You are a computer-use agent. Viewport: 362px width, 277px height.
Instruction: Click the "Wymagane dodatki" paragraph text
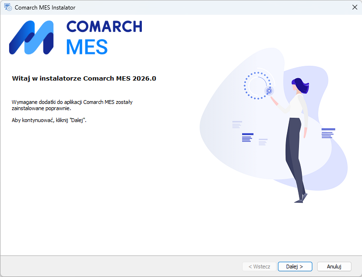pos(72,105)
